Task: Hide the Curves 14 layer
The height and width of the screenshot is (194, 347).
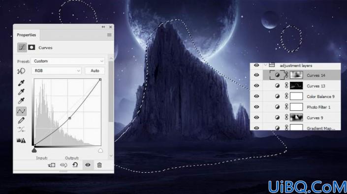Action: click(256, 75)
